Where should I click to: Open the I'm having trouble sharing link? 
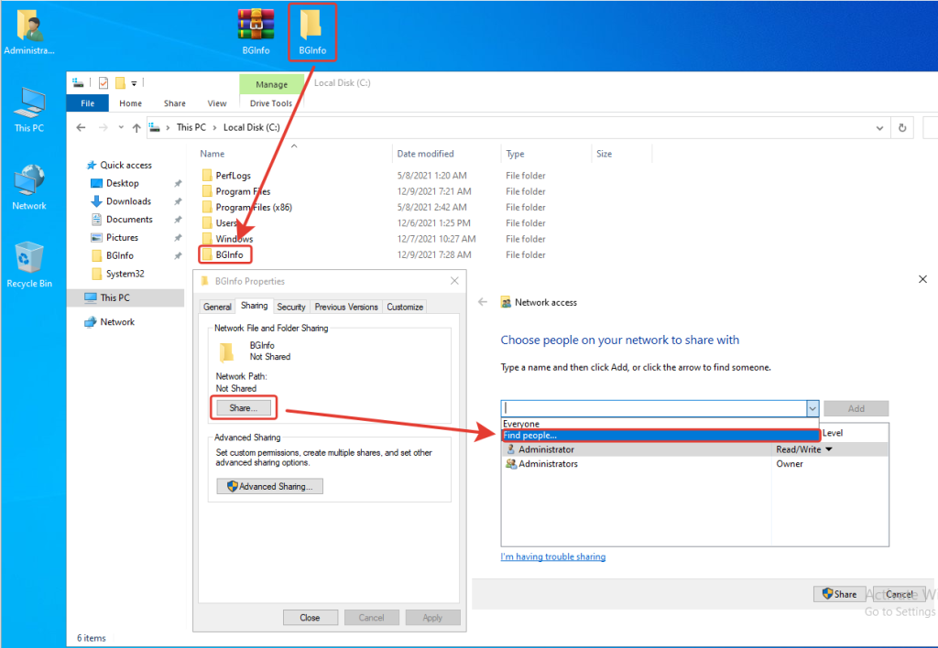pos(552,556)
